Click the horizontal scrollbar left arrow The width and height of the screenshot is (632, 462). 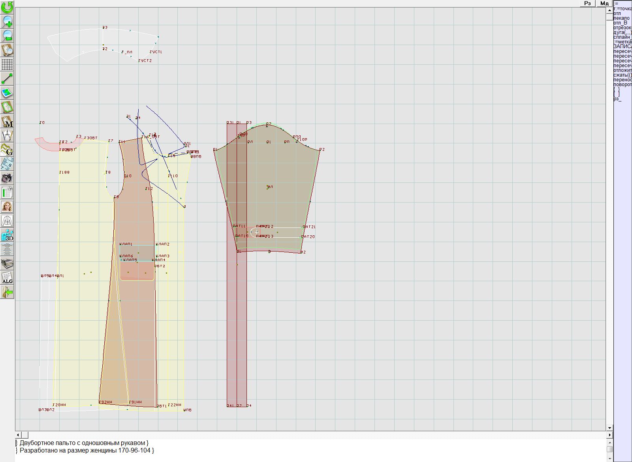click(18, 435)
